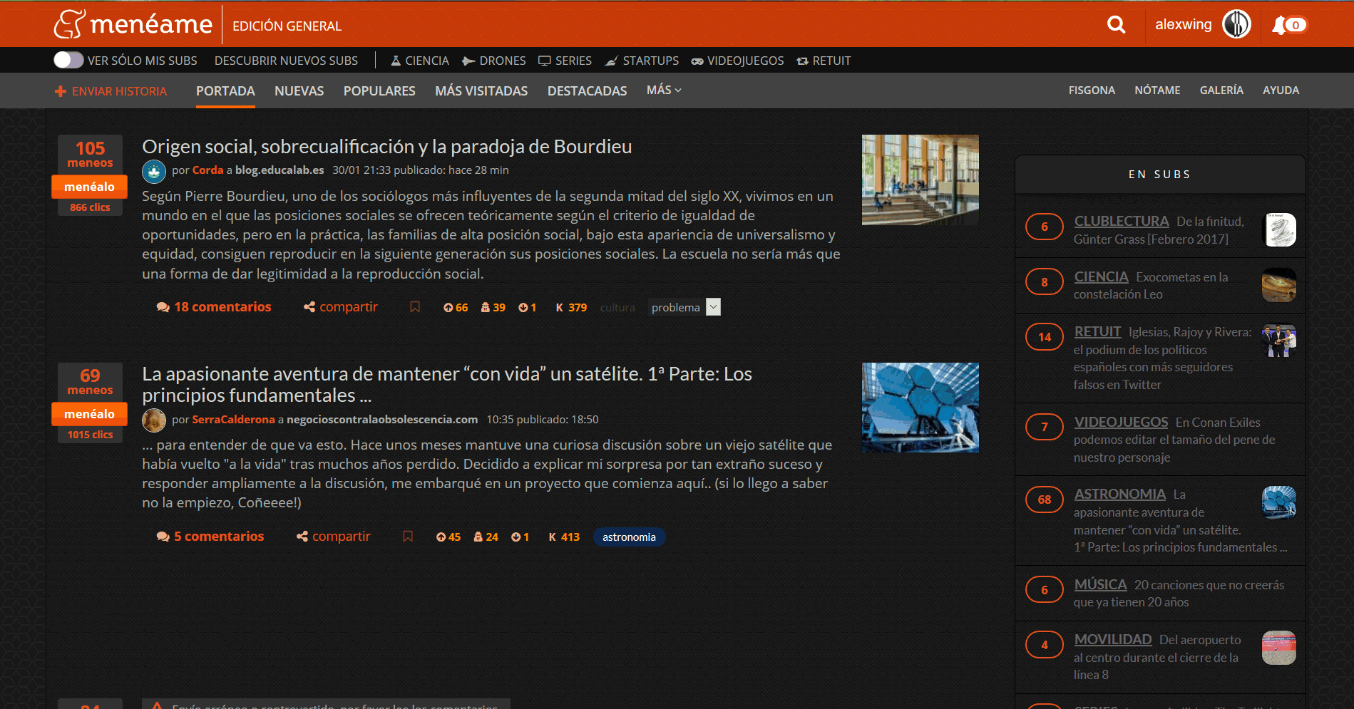
Task: Open CLUBLECTURA sub link
Action: pos(1122,222)
